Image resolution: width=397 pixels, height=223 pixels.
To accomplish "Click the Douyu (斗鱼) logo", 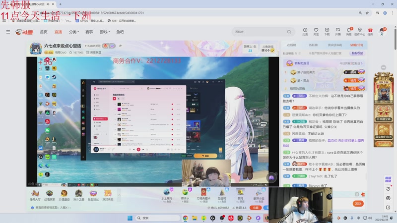I will click(x=24, y=32).
